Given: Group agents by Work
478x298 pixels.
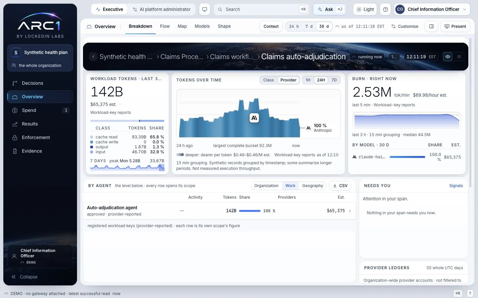Looking at the screenshot, I should click(290, 186).
